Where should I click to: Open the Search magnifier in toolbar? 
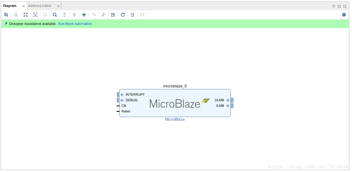click(x=55, y=15)
